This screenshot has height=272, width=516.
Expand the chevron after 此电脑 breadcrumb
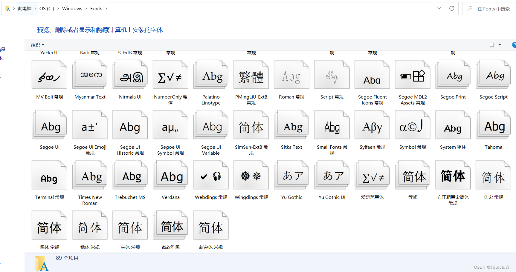(x=35, y=9)
